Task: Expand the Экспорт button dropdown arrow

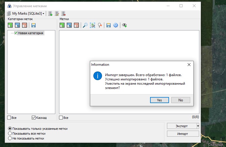Action: 198,126
